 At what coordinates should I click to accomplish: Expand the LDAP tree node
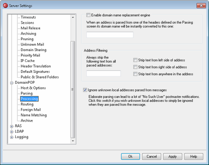click(x=12, y=132)
